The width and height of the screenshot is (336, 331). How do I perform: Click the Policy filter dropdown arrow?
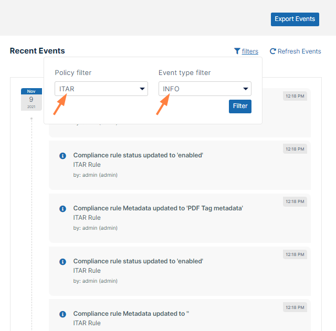click(142, 89)
